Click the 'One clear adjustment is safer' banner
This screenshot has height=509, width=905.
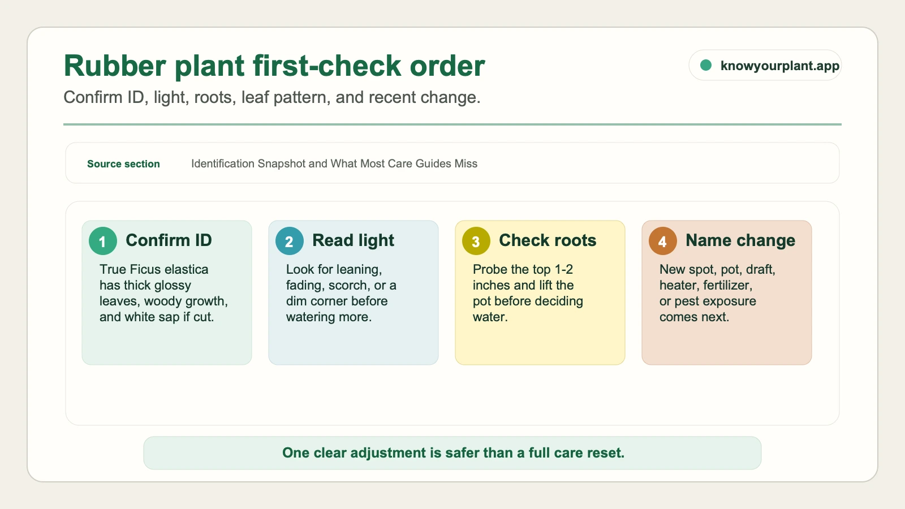click(x=453, y=453)
